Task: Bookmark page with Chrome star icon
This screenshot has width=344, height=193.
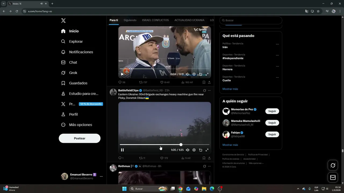Action: (x=318, y=11)
